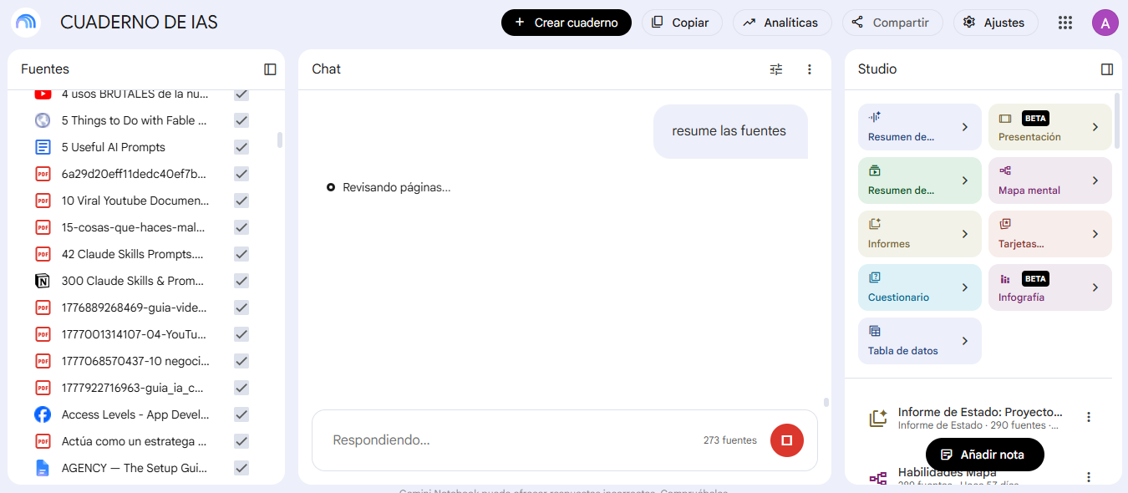The height and width of the screenshot is (493, 1128).
Task: Uncheck the Access Levels - App Devel checkbox
Action: click(241, 414)
